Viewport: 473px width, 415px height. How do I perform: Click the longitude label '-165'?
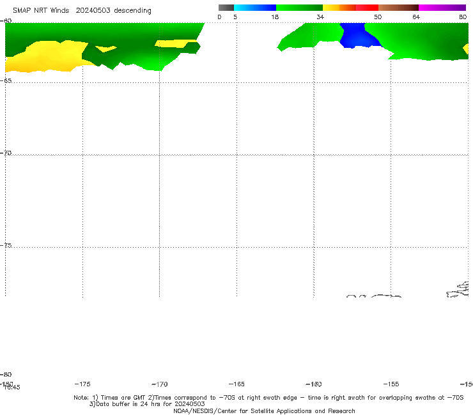[x=236, y=384]
